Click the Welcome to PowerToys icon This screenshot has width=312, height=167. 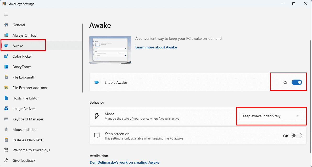[6, 150]
